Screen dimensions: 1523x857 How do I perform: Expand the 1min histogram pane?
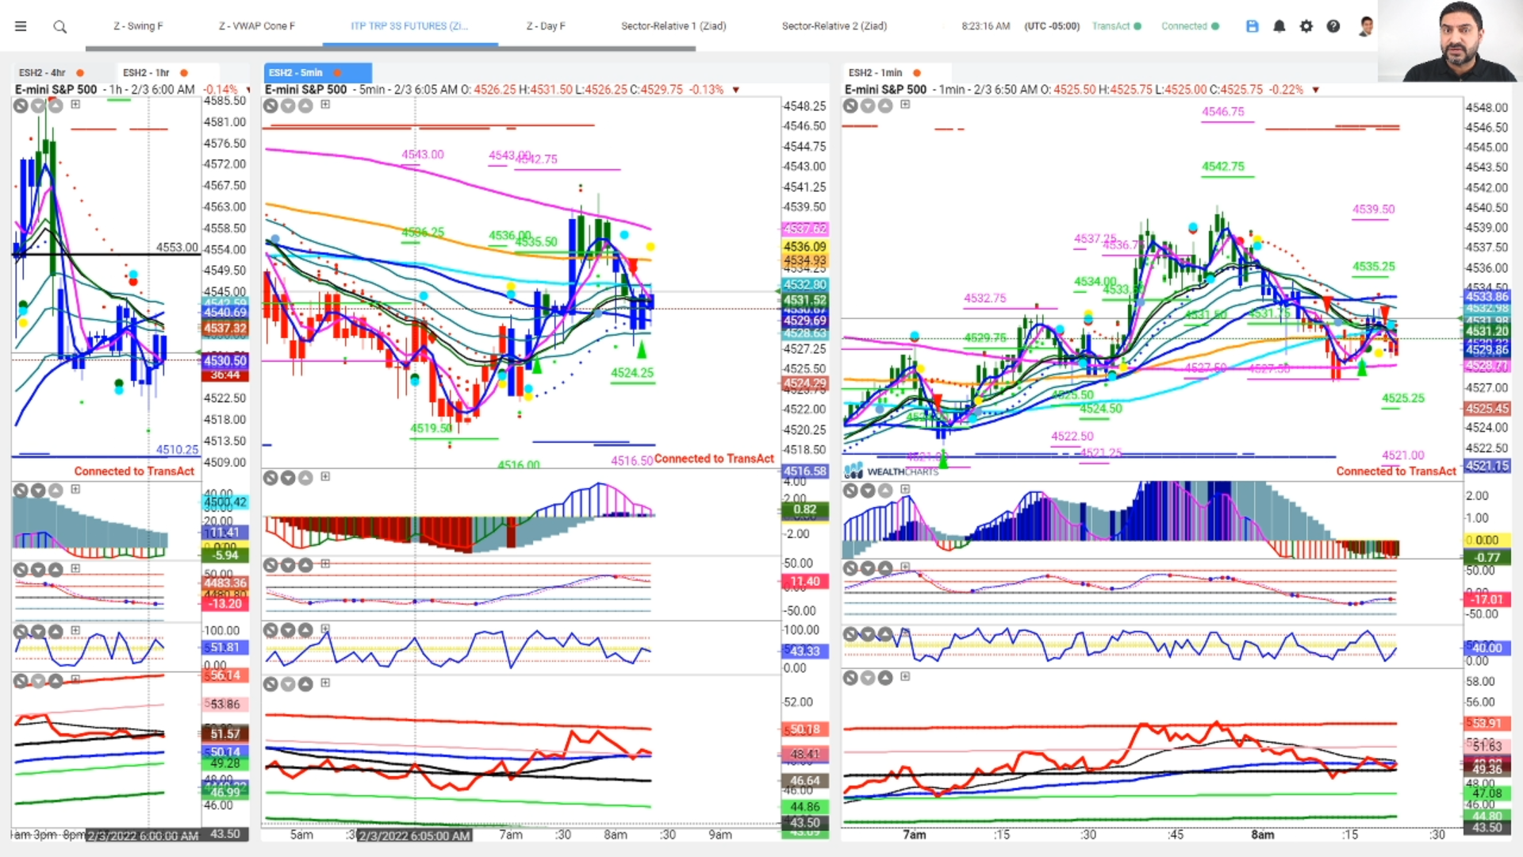[x=905, y=490]
